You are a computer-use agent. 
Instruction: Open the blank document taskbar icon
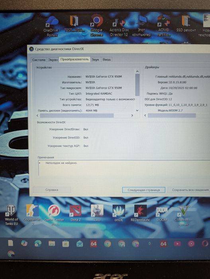coord(10,243)
